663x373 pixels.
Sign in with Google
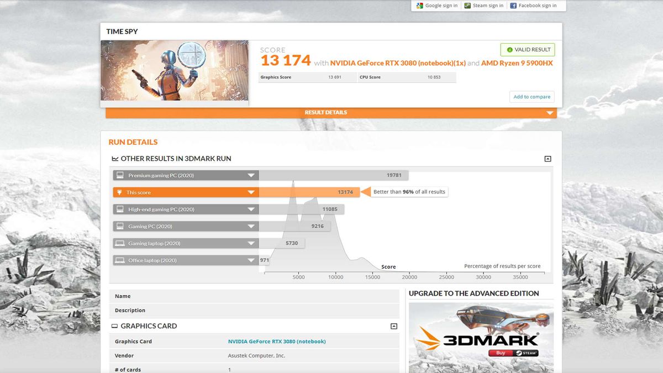[436, 6]
